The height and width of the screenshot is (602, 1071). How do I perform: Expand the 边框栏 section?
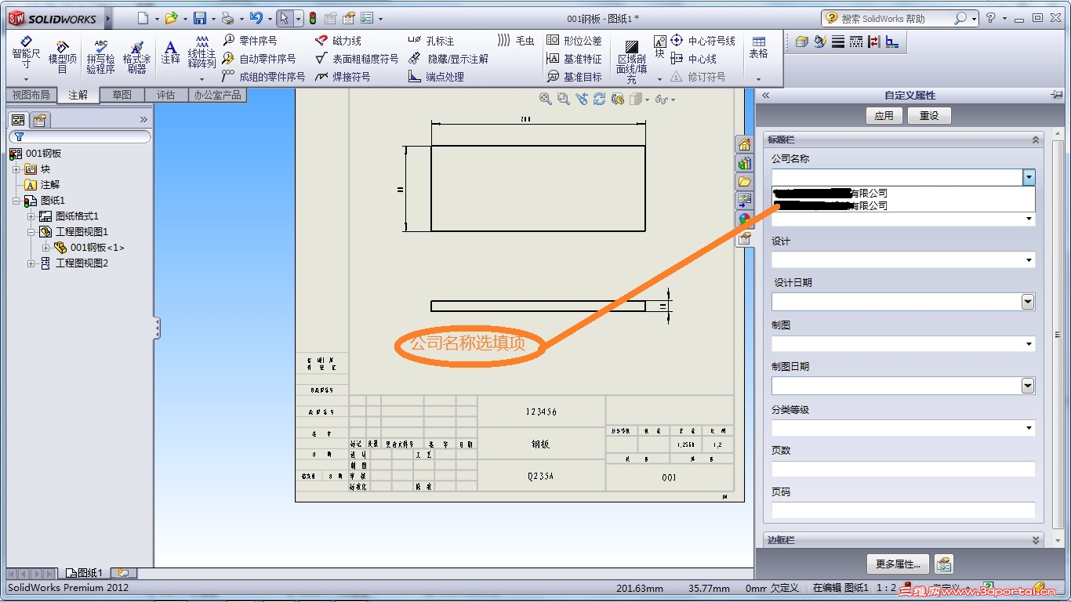(x=1036, y=540)
